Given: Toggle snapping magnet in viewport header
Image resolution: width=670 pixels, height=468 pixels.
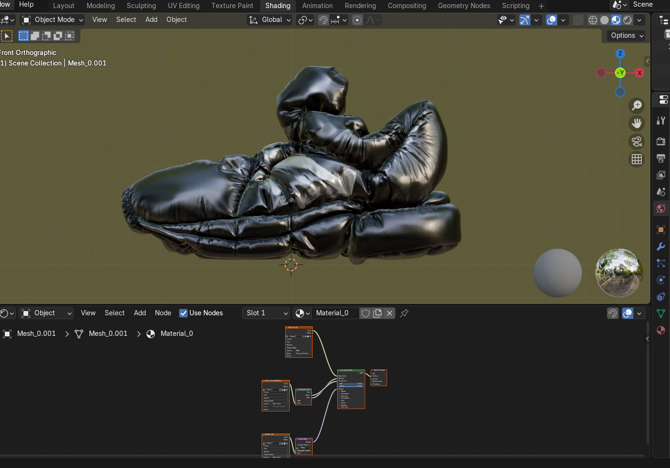Looking at the screenshot, I should (324, 20).
